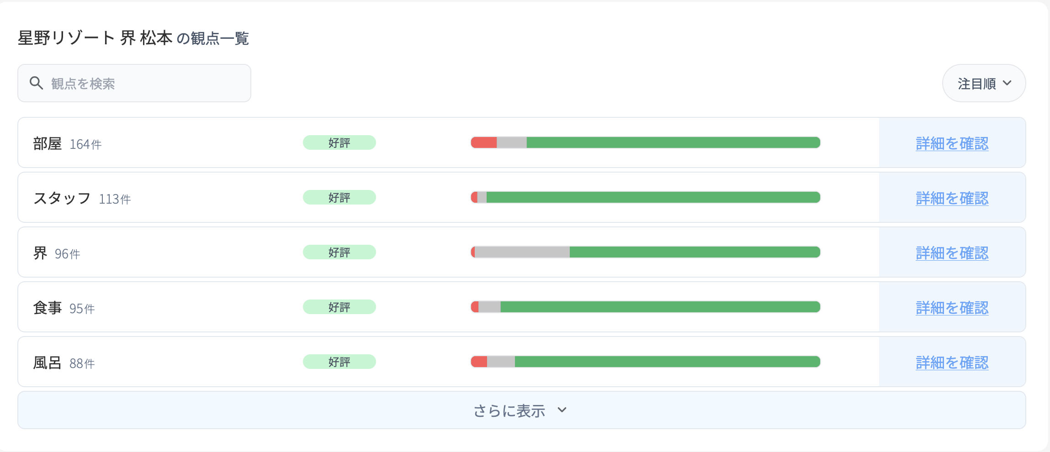Open 詳細を確認 for 界
The height and width of the screenshot is (452, 1050).
pyautogui.click(x=951, y=252)
